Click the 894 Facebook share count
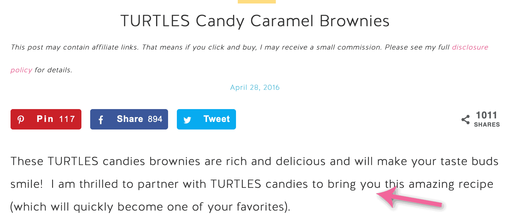This screenshot has width=513, height=224. (155, 119)
